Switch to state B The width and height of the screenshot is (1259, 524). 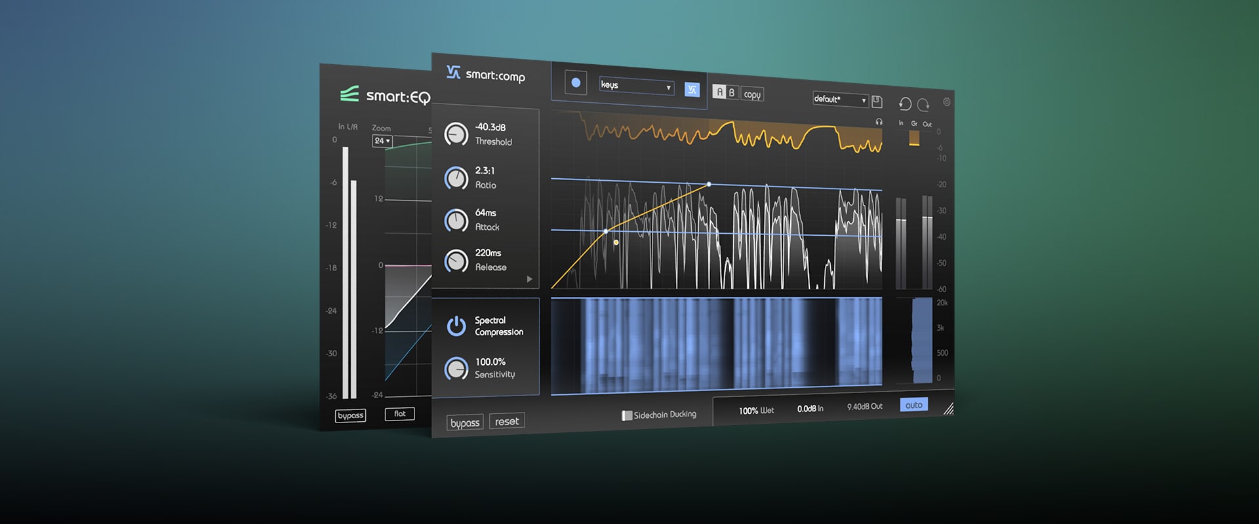tap(732, 92)
